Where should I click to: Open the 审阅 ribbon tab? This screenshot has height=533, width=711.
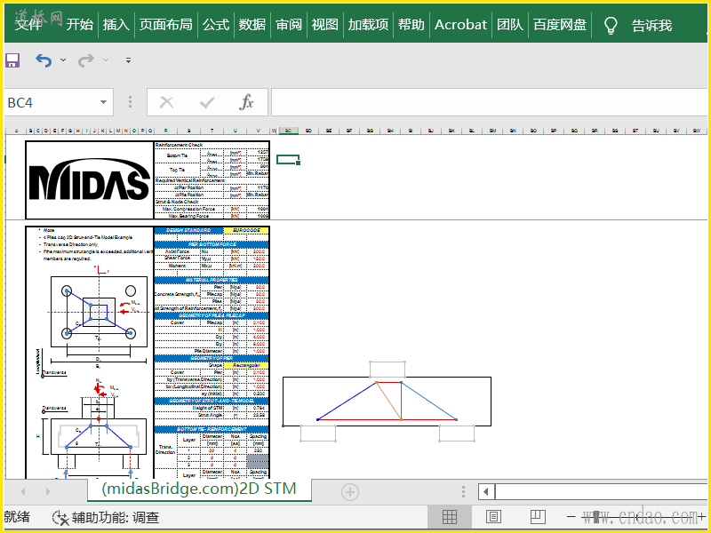click(x=289, y=25)
